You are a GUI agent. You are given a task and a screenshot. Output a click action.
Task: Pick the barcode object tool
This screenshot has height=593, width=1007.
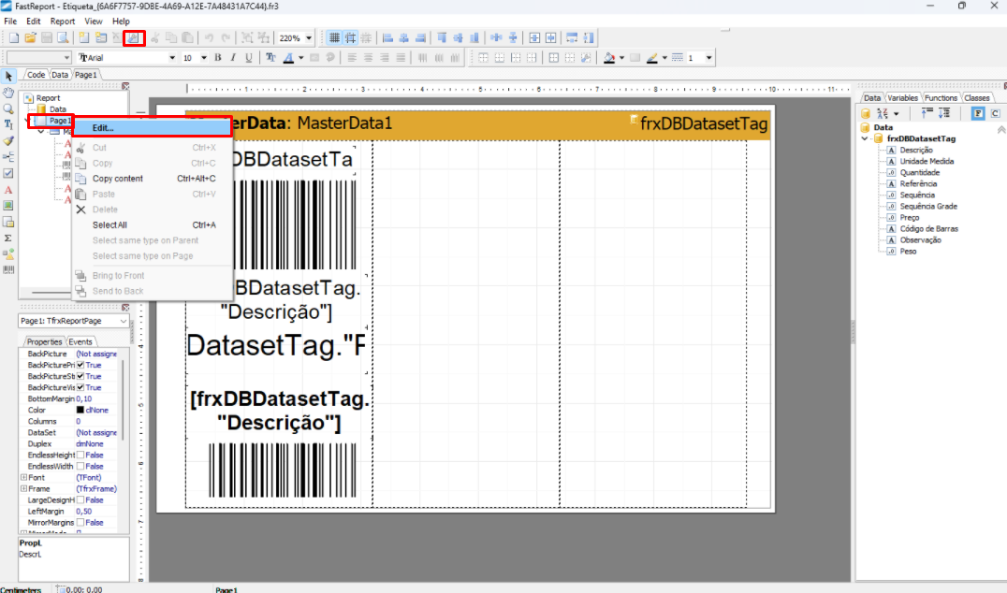tap(8, 269)
